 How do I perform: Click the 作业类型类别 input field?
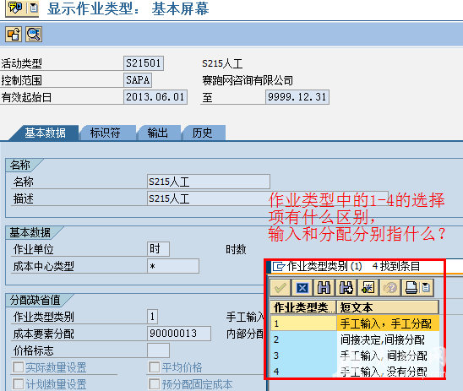click(x=152, y=317)
